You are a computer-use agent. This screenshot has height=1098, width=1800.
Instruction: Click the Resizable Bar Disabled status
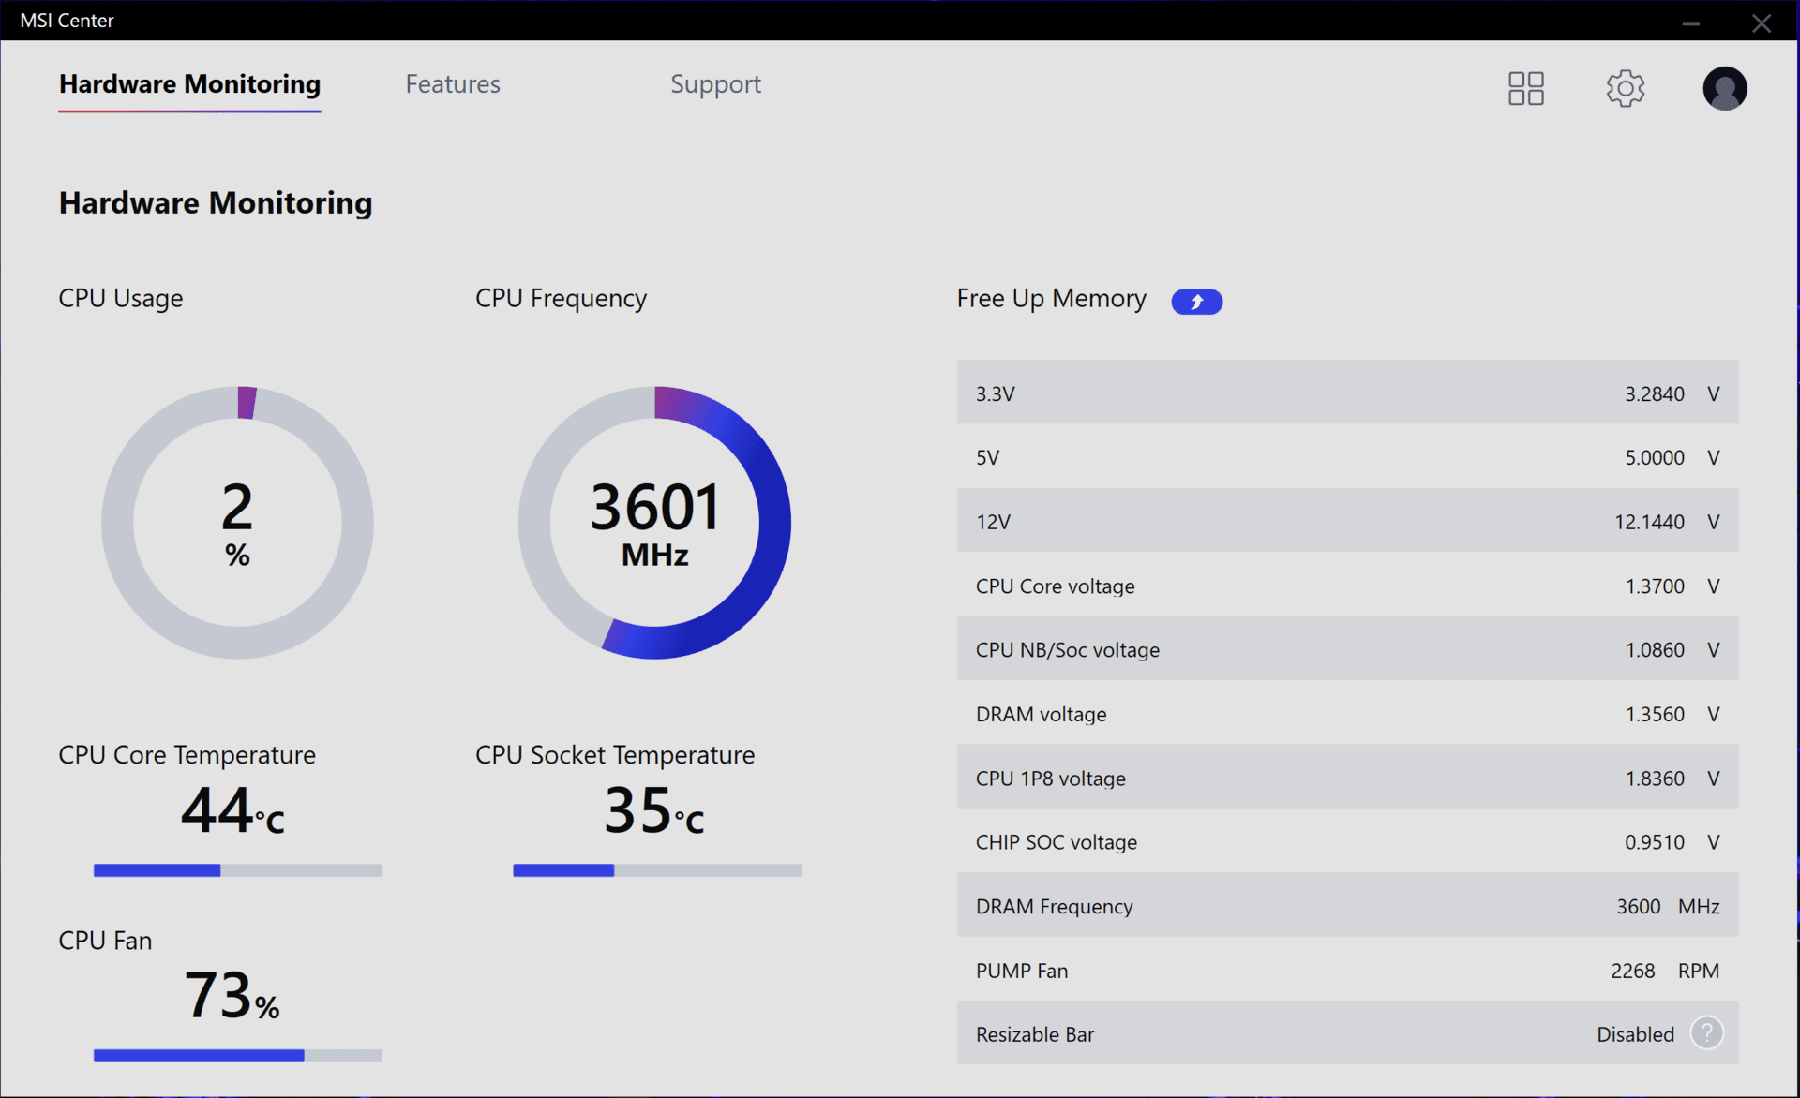click(1635, 1034)
